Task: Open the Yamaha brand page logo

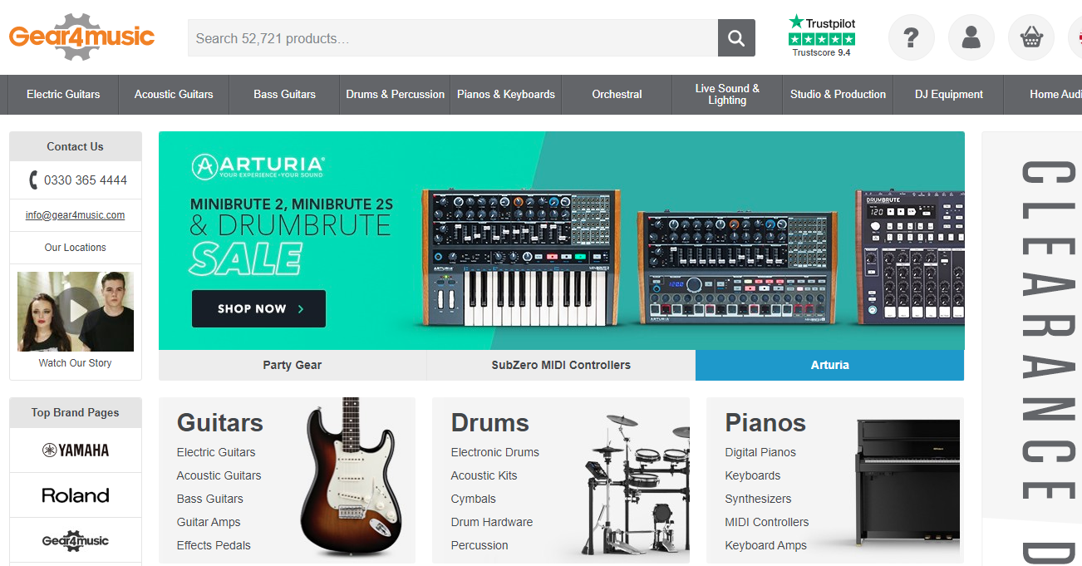Action: (x=76, y=450)
